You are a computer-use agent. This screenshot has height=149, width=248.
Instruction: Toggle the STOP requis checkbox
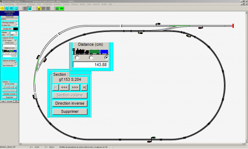16,40
